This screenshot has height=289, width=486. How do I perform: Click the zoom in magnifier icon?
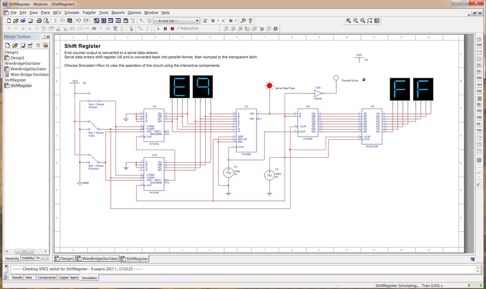point(349,21)
